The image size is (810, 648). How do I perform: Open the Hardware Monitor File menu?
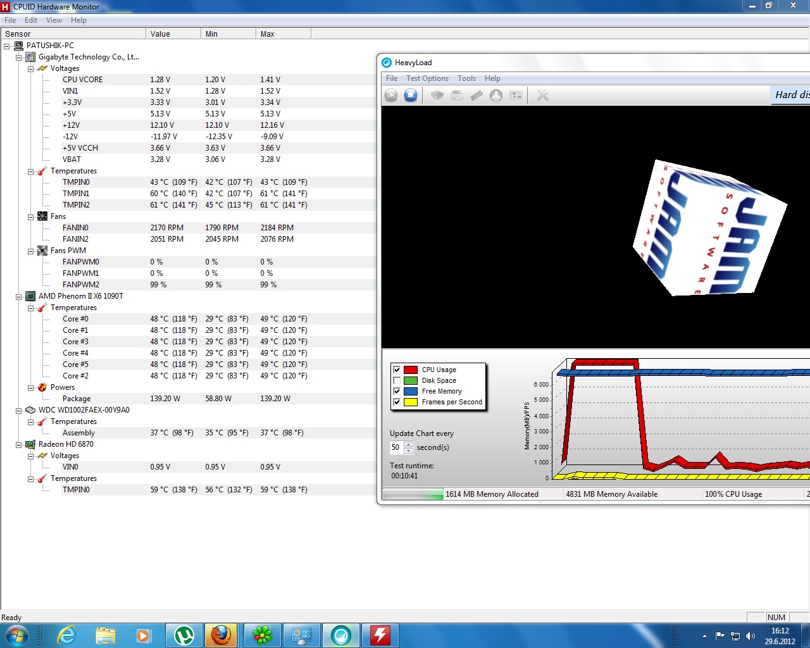[x=10, y=20]
